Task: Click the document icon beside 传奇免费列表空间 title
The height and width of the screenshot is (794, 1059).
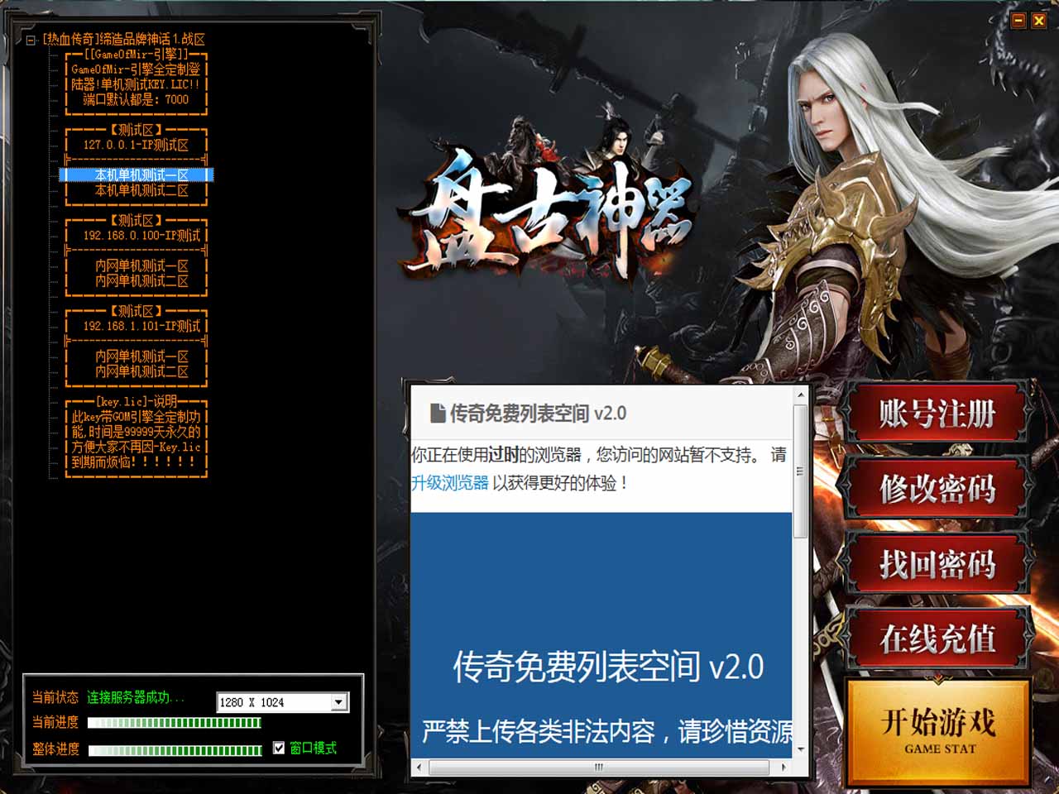Action: pyautogui.click(x=438, y=413)
